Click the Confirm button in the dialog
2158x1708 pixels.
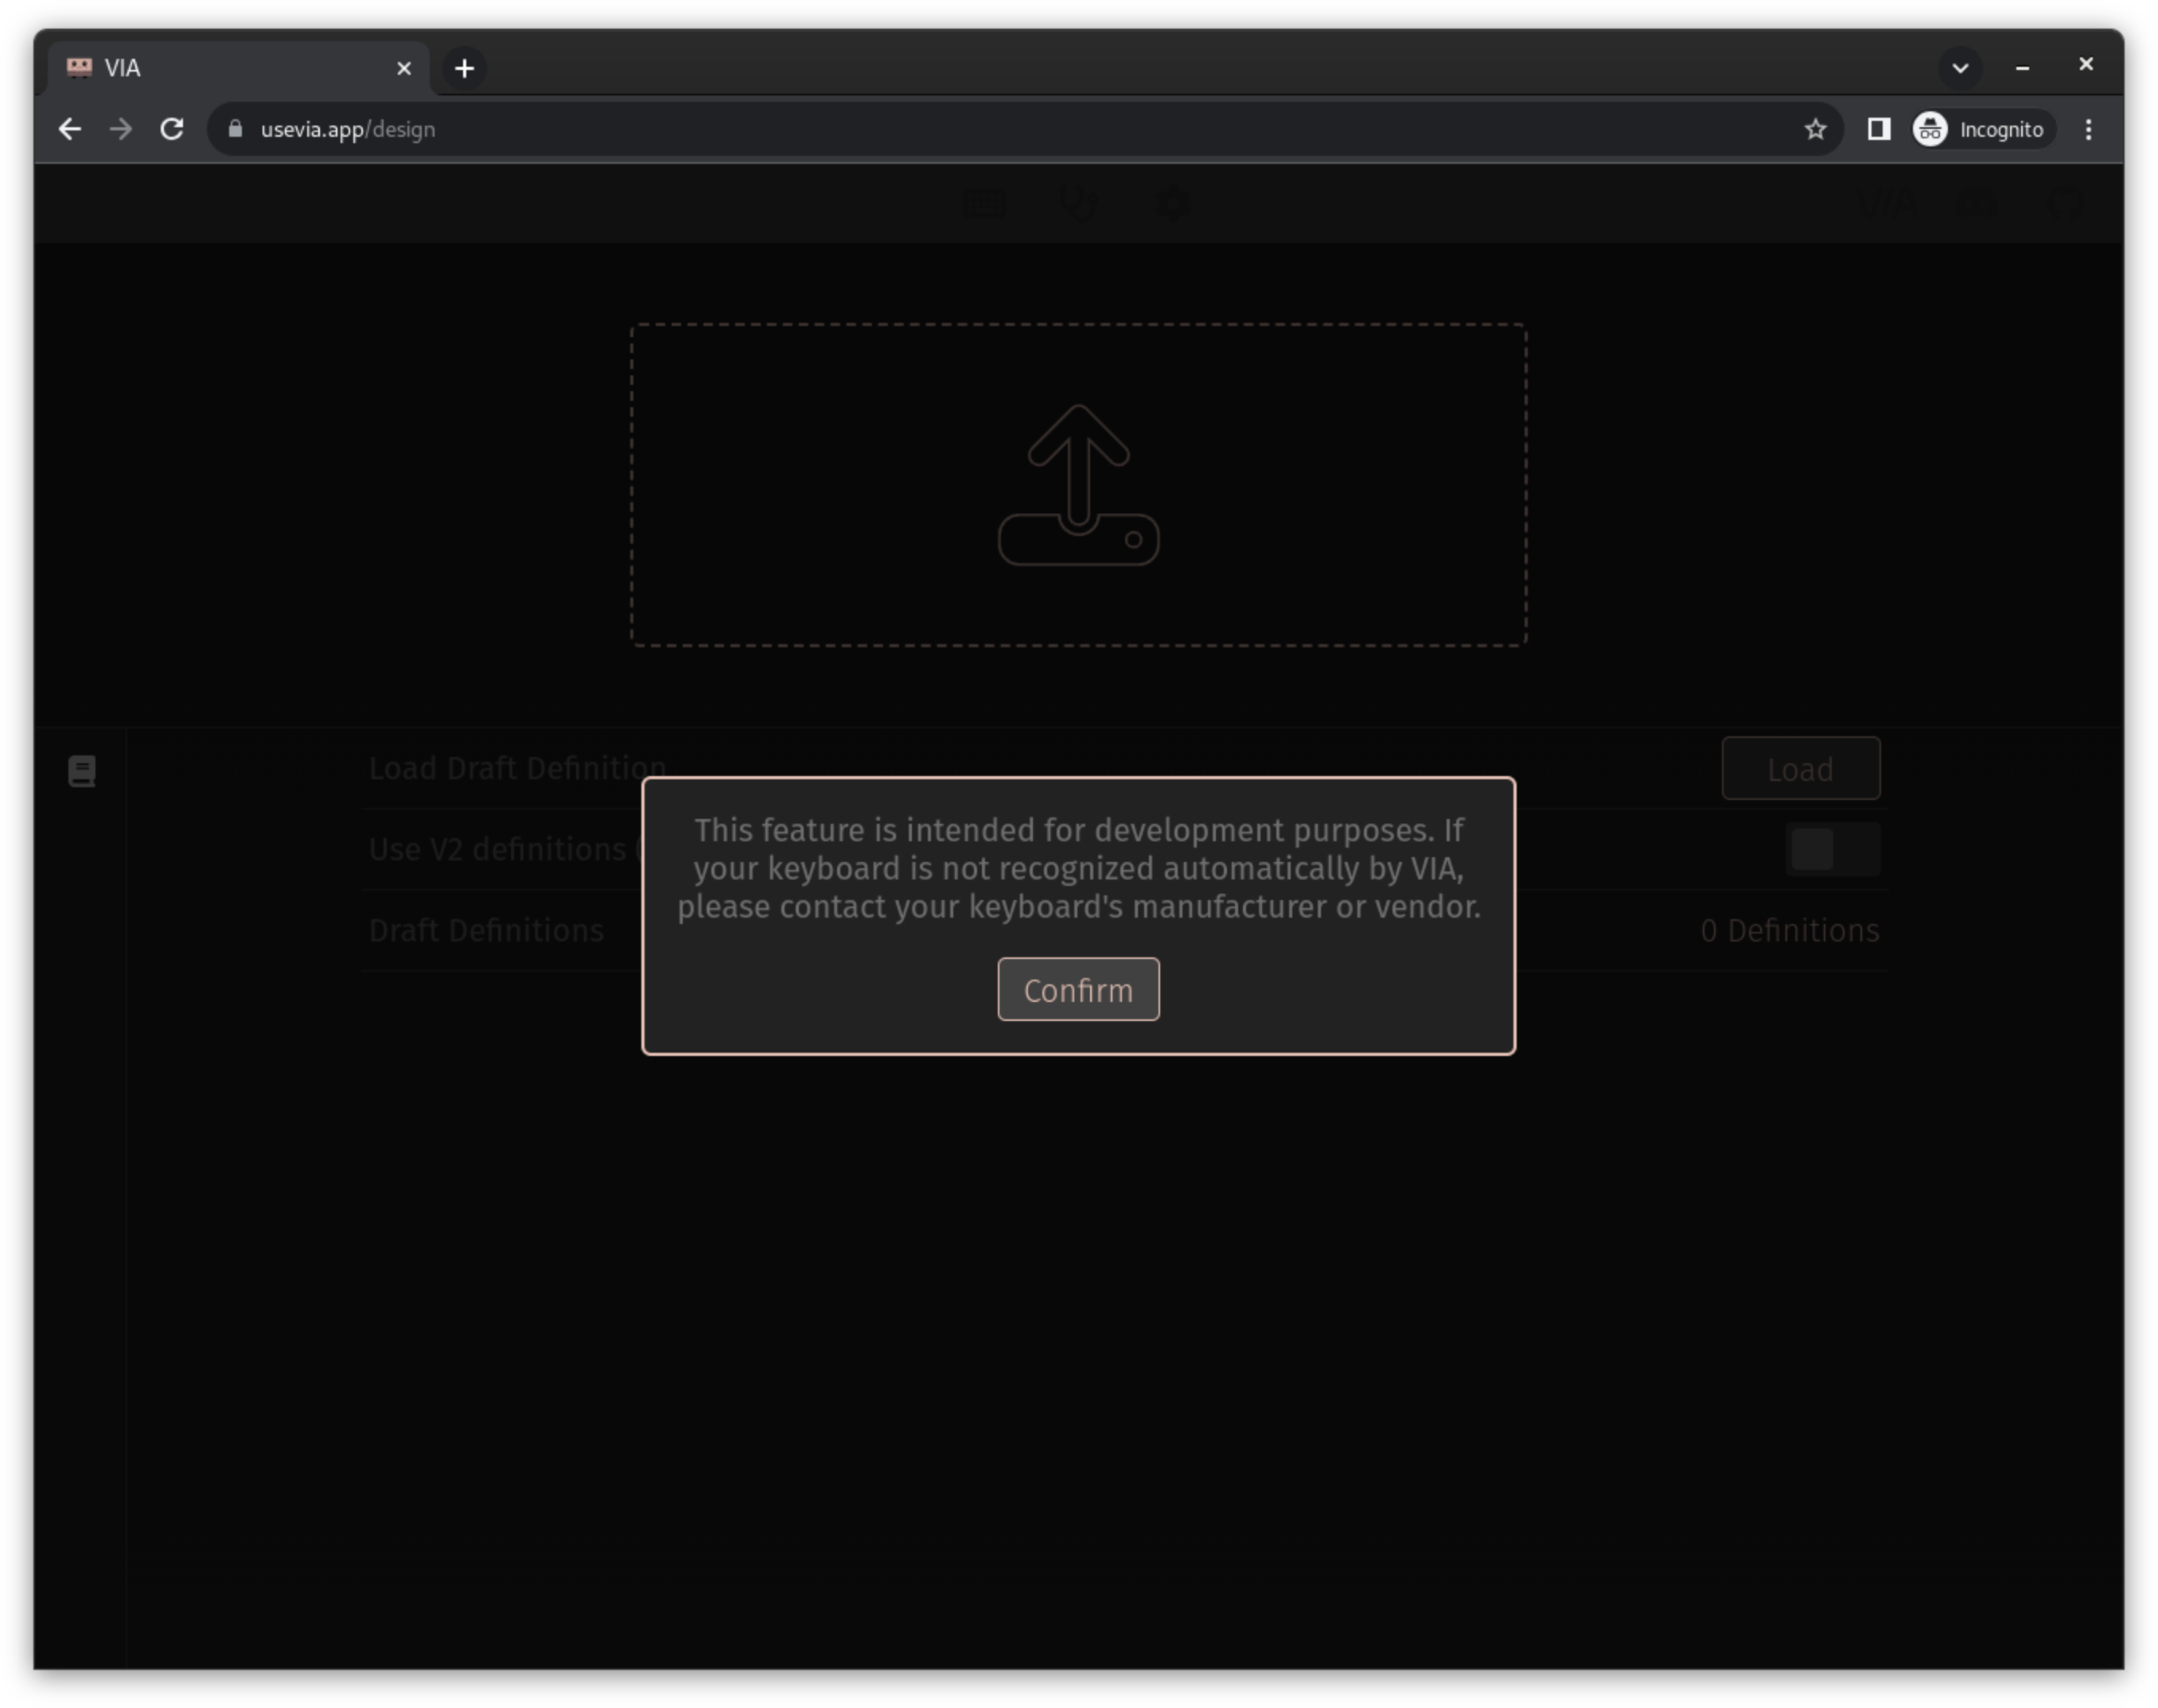point(1077,990)
